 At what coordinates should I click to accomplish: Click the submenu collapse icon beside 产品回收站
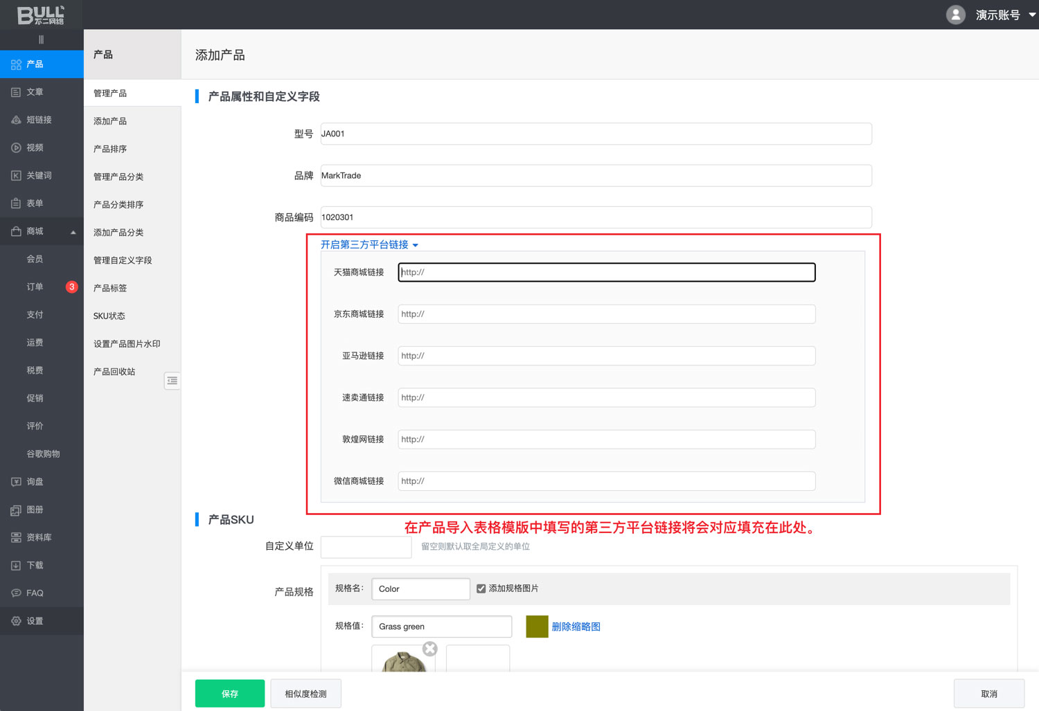click(x=172, y=381)
